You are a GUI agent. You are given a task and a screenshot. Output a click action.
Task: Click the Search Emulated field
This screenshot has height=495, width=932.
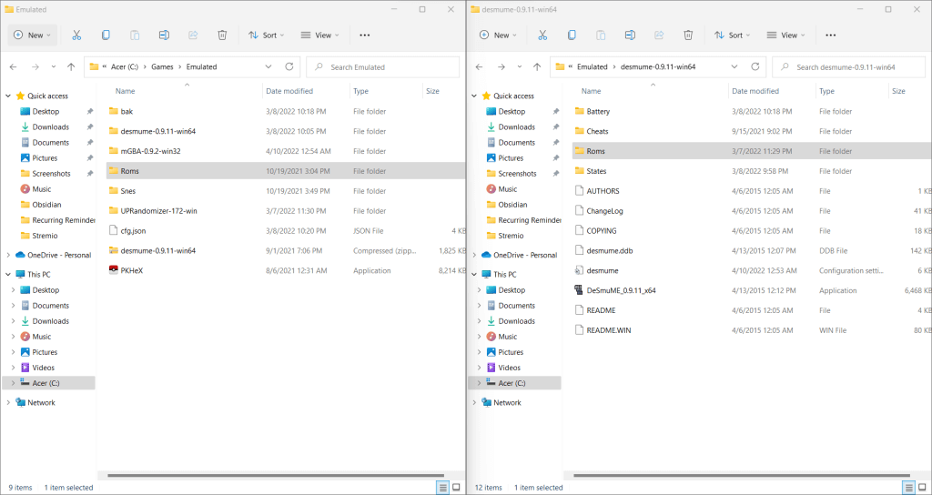[383, 67]
